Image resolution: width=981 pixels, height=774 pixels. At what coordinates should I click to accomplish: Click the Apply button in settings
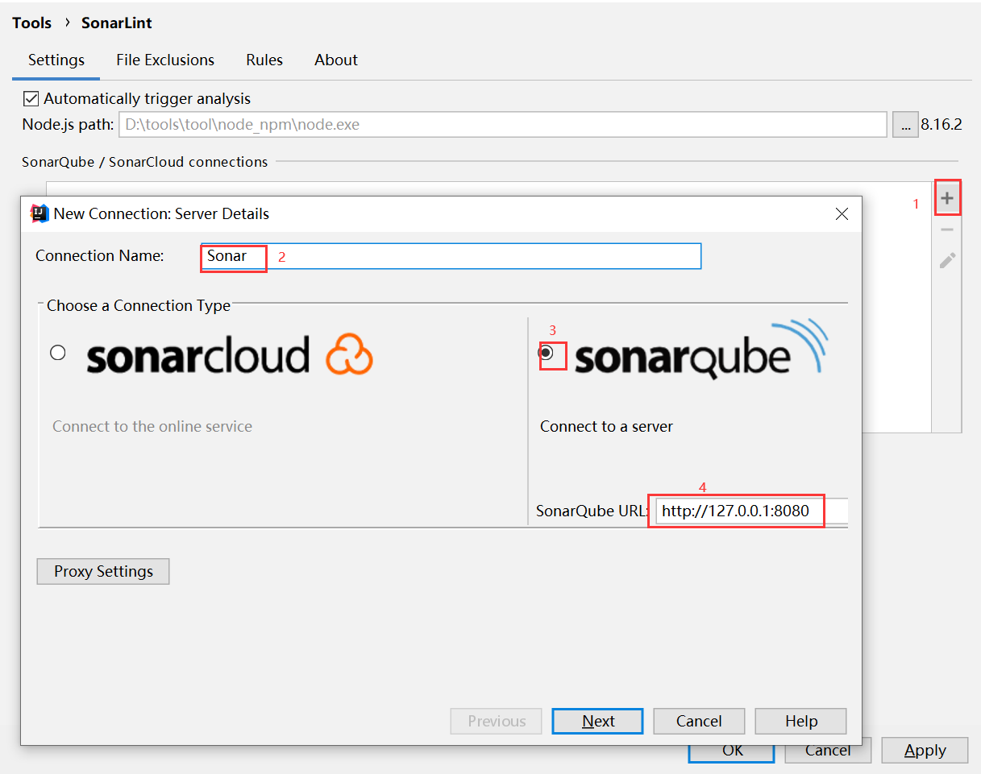(925, 751)
